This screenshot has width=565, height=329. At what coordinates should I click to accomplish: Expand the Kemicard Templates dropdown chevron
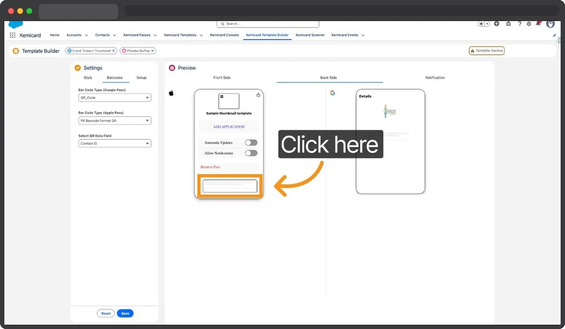pos(201,35)
